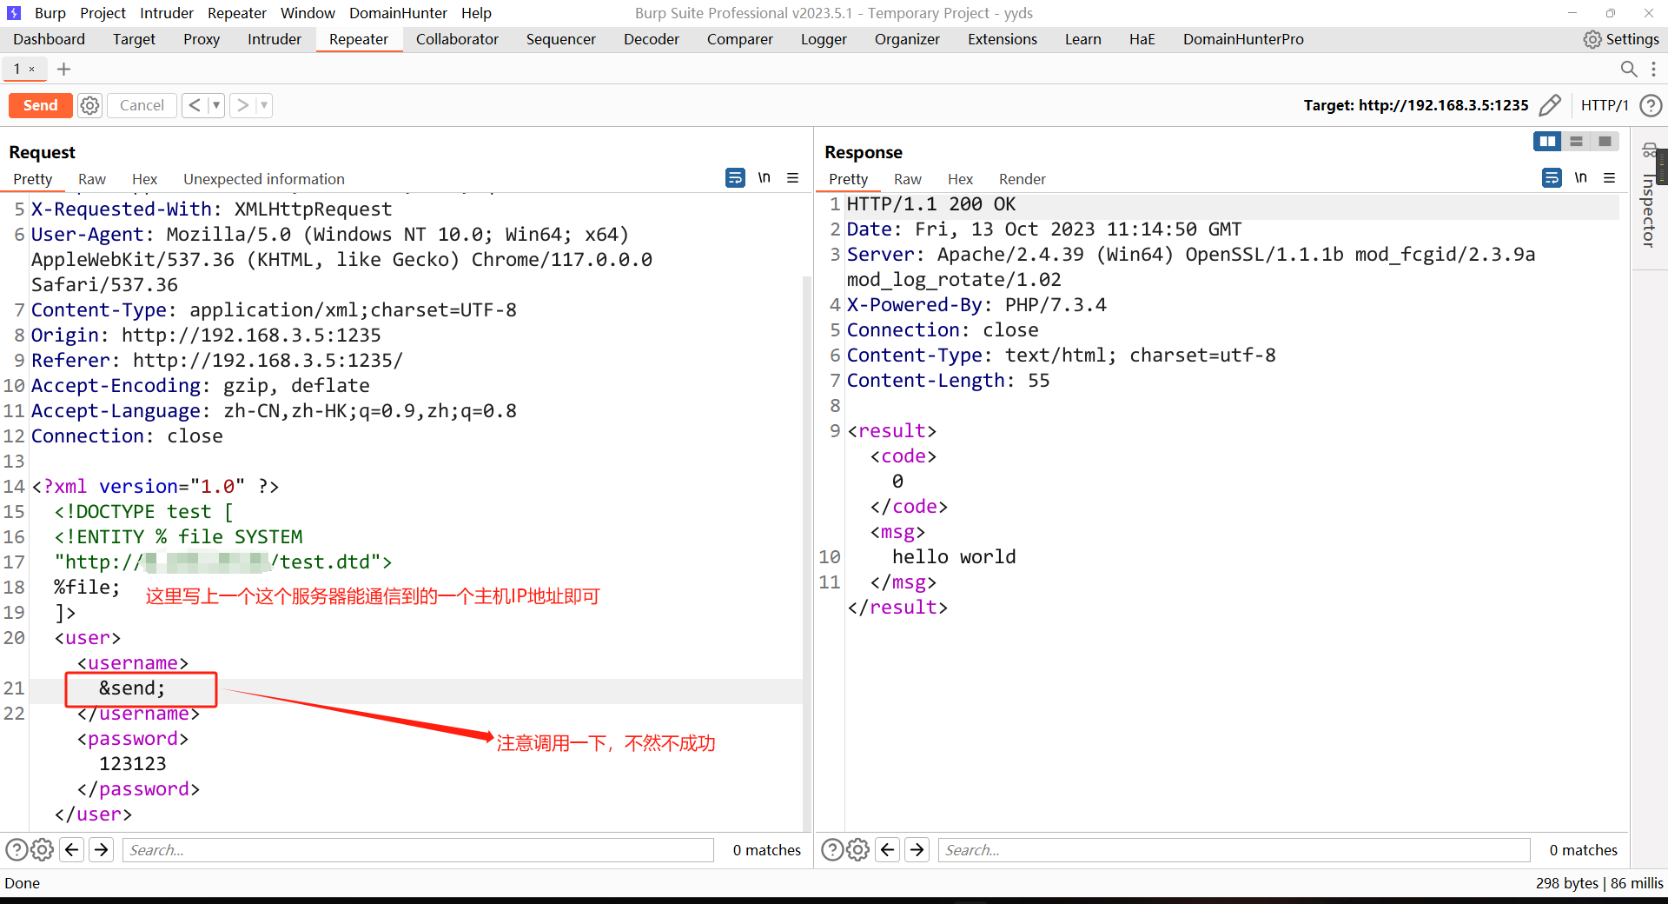Go to next response search match
Viewport: 1668px width, 904px height.
coord(917,849)
